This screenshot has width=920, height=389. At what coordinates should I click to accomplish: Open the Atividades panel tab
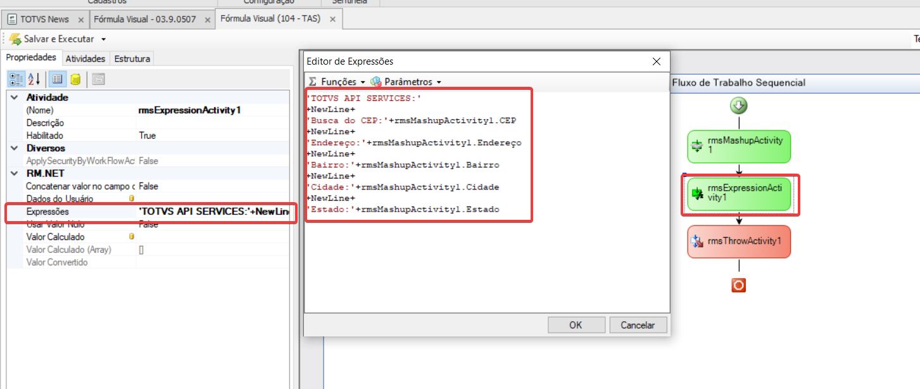85,58
